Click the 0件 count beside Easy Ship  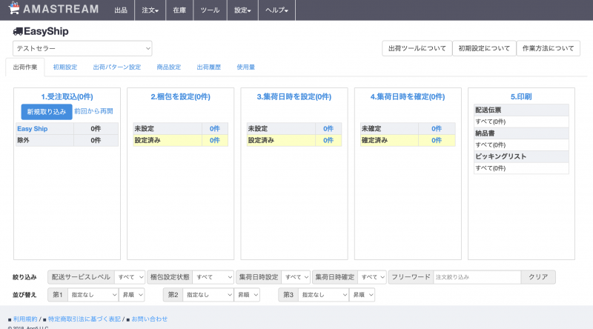[x=96, y=129]
